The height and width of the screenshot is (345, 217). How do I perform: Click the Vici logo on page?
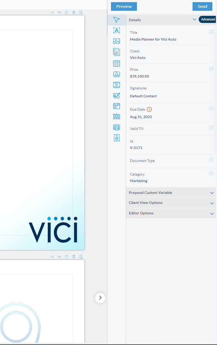(x=53, y=229)
